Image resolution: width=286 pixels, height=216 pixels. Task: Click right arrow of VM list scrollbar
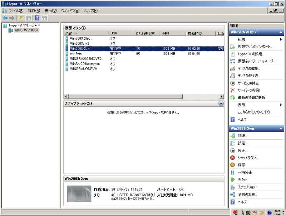[222, 97]
